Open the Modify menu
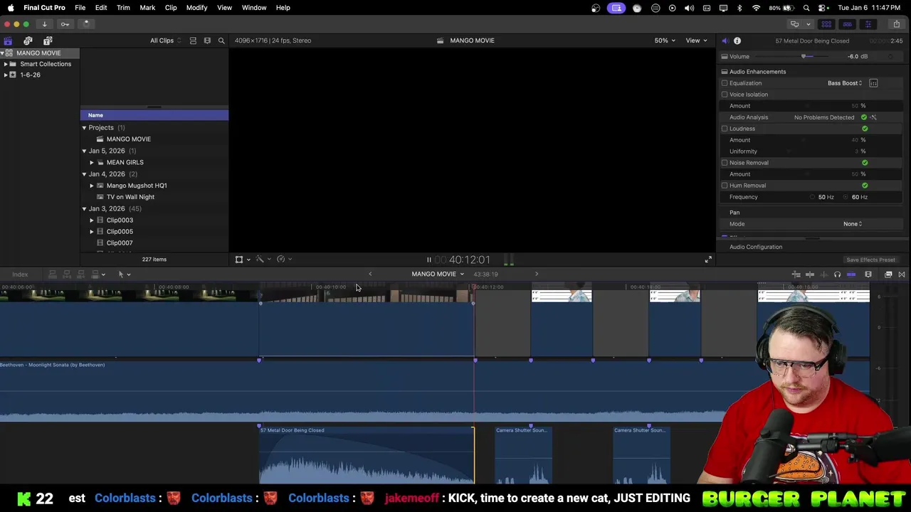The width and height of the screenshot is (911, 512). (x=196, y=8)
